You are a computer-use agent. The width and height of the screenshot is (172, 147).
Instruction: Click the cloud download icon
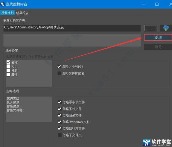[x=166, y=28]
